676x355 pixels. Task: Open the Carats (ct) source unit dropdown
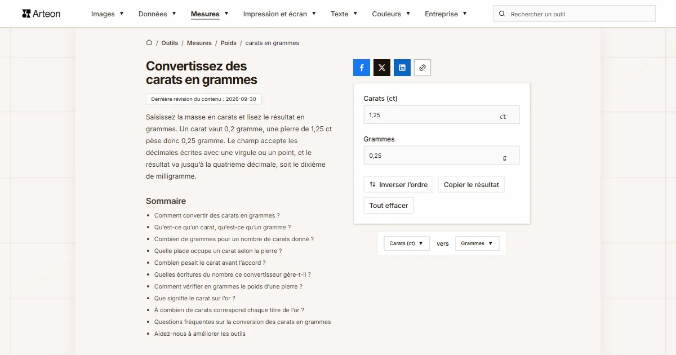pos(407,243)
